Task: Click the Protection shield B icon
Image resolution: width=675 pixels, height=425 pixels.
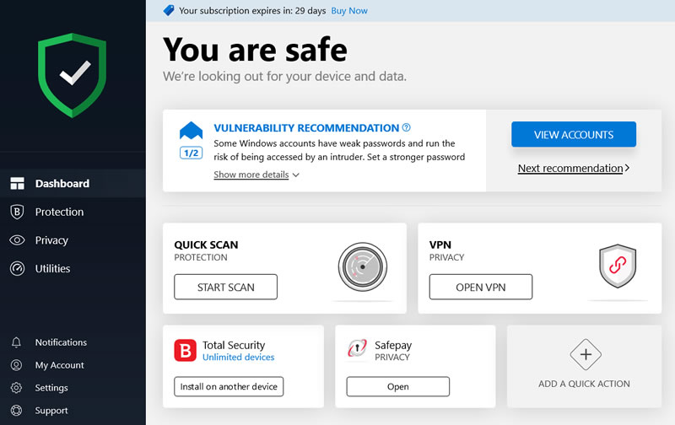Action: pyautogui.click(x=17, y=212)
